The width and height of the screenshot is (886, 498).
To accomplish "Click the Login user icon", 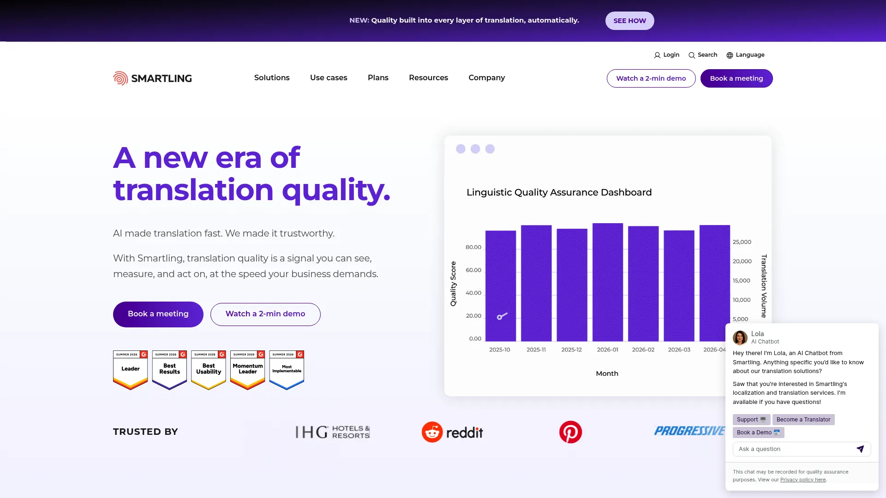I will point(657,55).
